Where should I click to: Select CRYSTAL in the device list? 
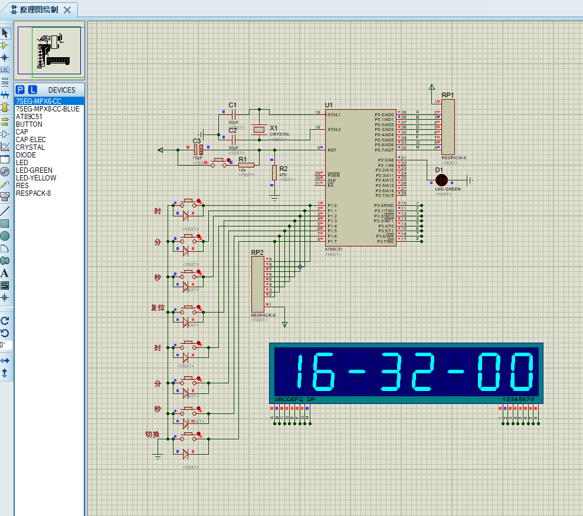(49, 147)
